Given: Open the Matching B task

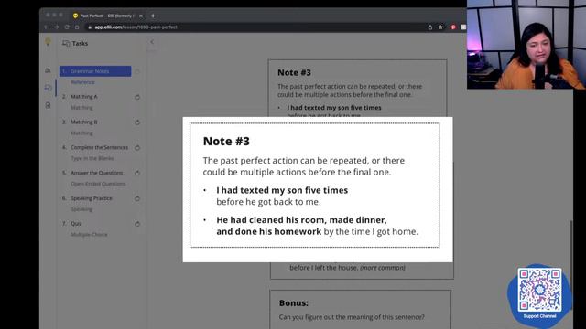Looking at the screenshot, I should click(x=83, y=122).
